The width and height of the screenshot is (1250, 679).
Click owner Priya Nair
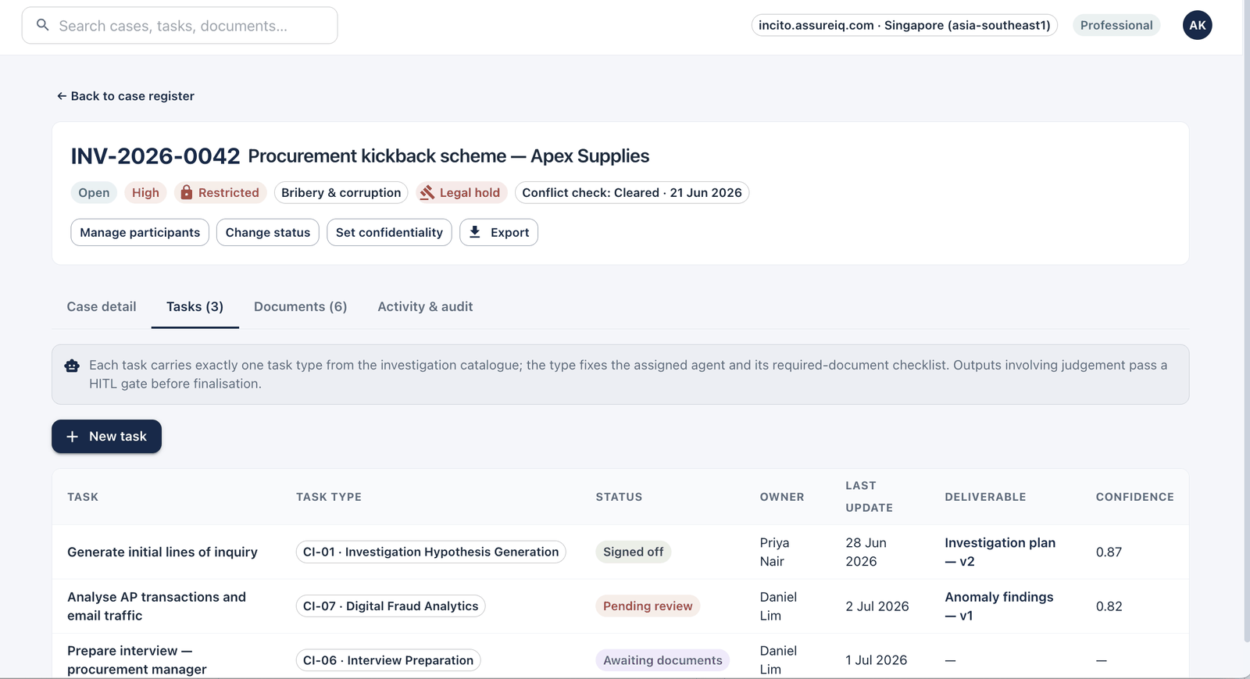[774, 552]
